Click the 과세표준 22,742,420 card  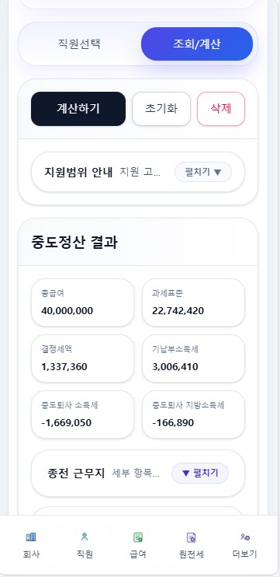(x=193, y=302)
